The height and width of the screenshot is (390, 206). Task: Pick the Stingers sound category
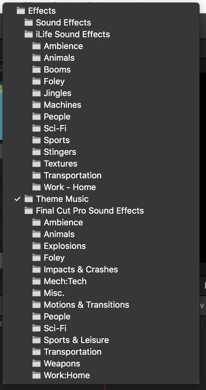(x=60, y=152)
